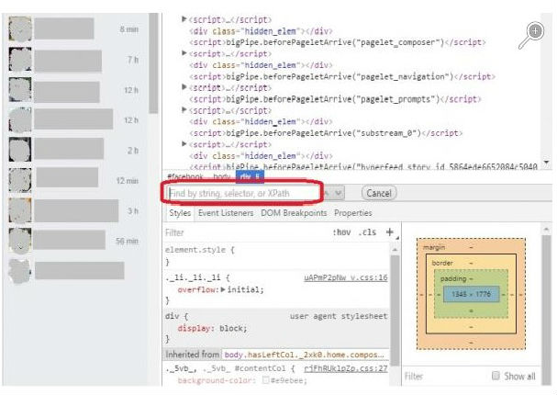Open the chat contact active 12 min ago
The width and height of the screenshot is (557, 395).
click(x=73, y=180)
